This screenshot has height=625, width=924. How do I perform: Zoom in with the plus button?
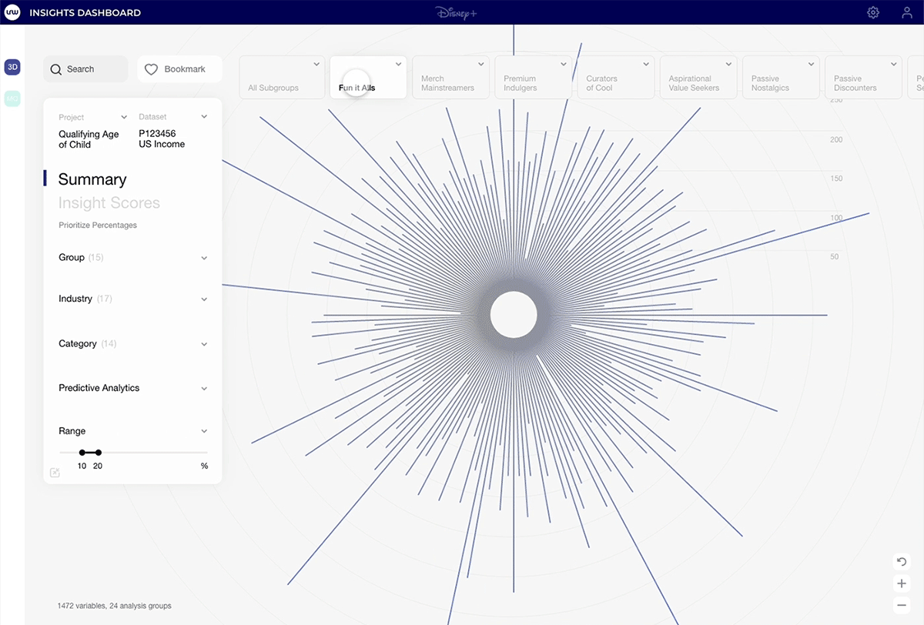pyautogui.click(x=902, y=583)
